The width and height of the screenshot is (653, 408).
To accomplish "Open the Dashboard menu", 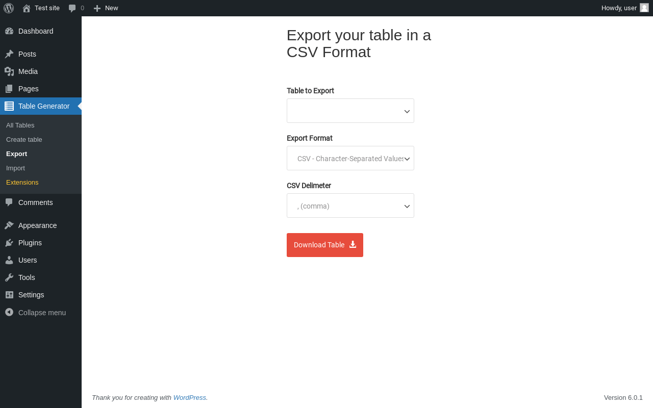I will point(35,31).
